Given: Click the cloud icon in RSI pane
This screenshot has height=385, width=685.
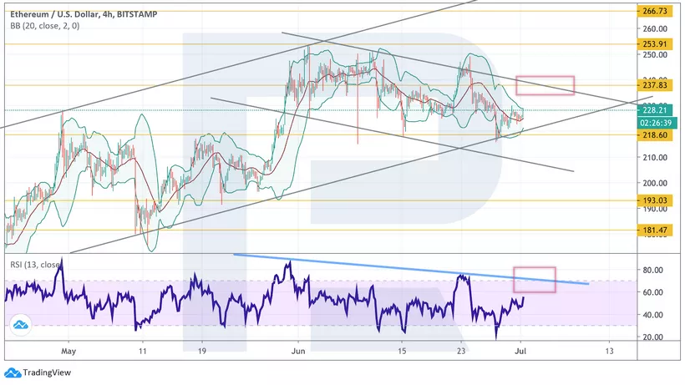Looking at the screenshot, I should pos(20,324).
